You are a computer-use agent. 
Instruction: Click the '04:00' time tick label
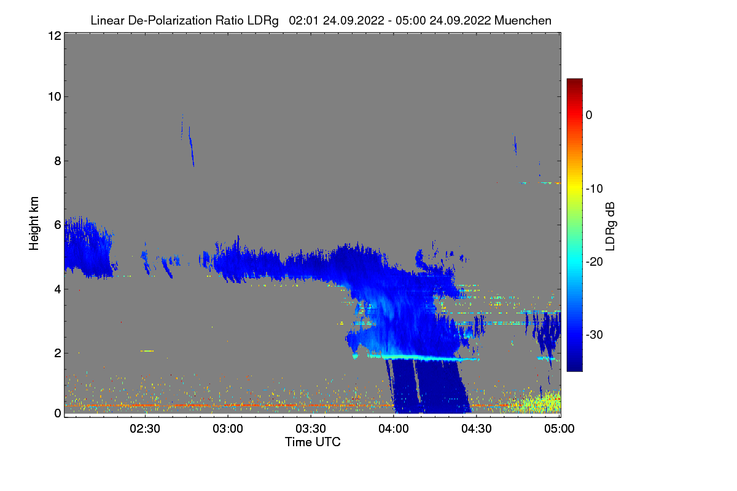pos(394,429)
